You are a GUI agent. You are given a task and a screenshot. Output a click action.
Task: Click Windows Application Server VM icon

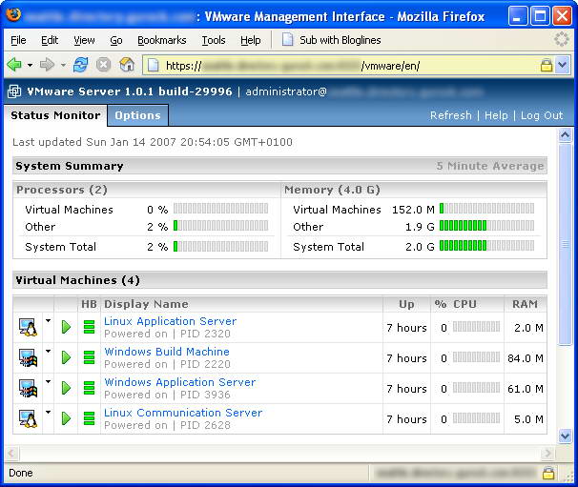point(28,388)
